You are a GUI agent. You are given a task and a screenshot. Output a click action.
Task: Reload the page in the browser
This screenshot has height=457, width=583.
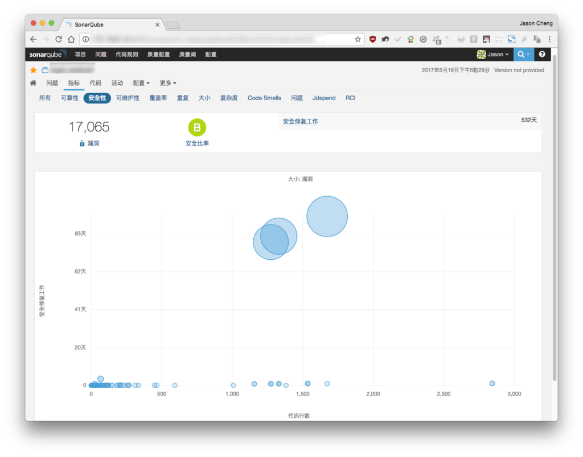point(59,39)
